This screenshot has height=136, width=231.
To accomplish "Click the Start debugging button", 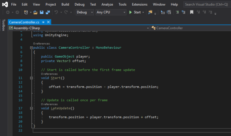I will coord(135,12).
